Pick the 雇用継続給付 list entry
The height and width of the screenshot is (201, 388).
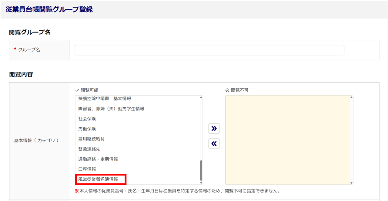coord(92,139)
